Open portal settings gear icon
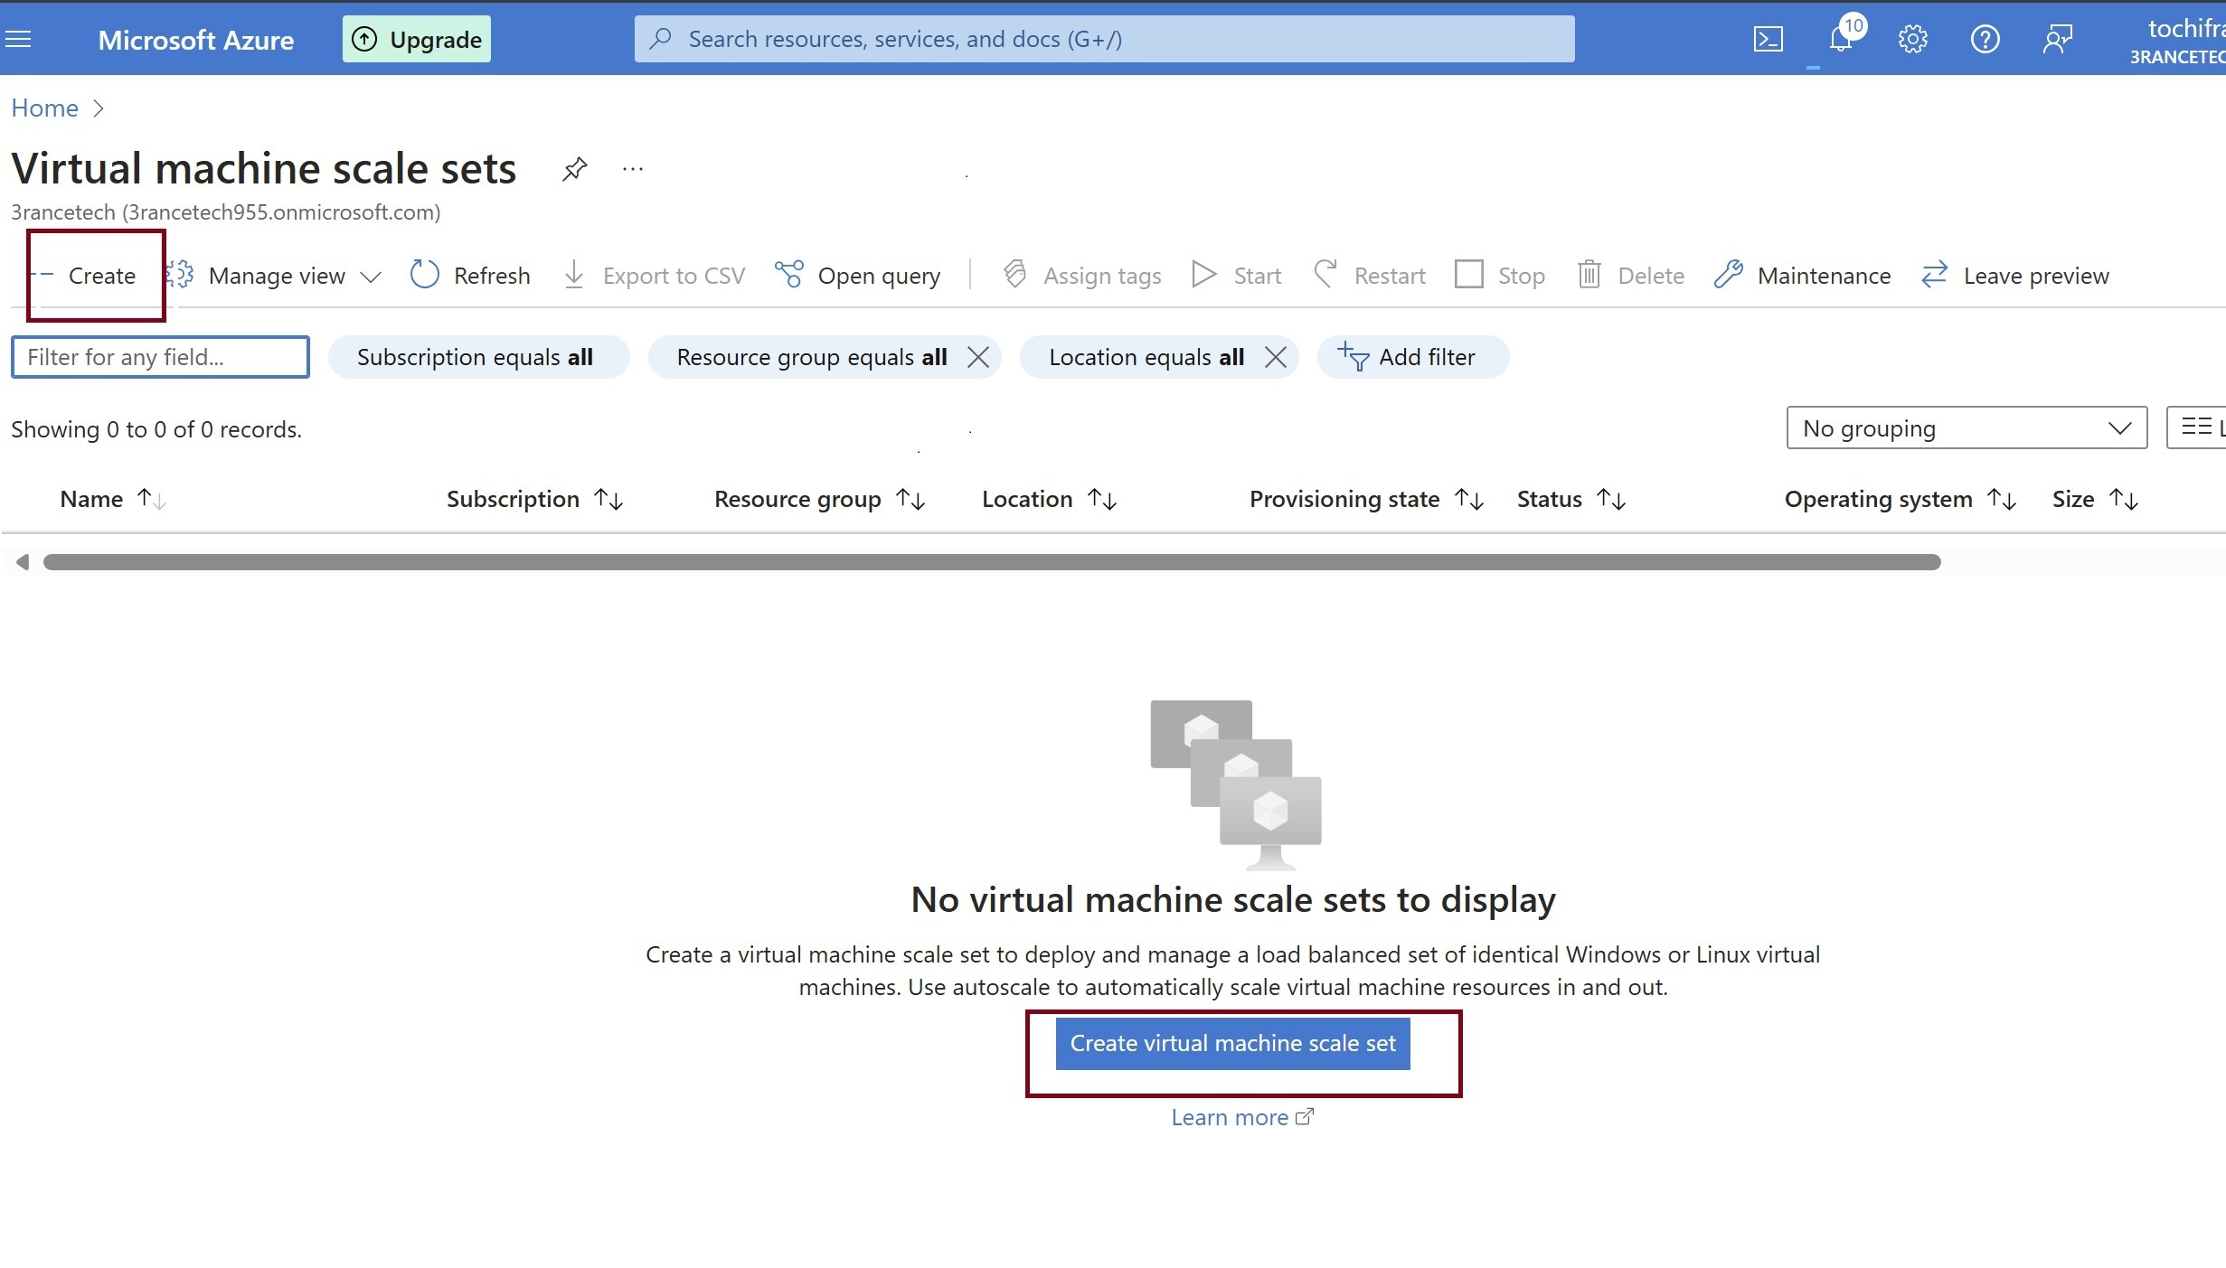 tap(1912, 39)
